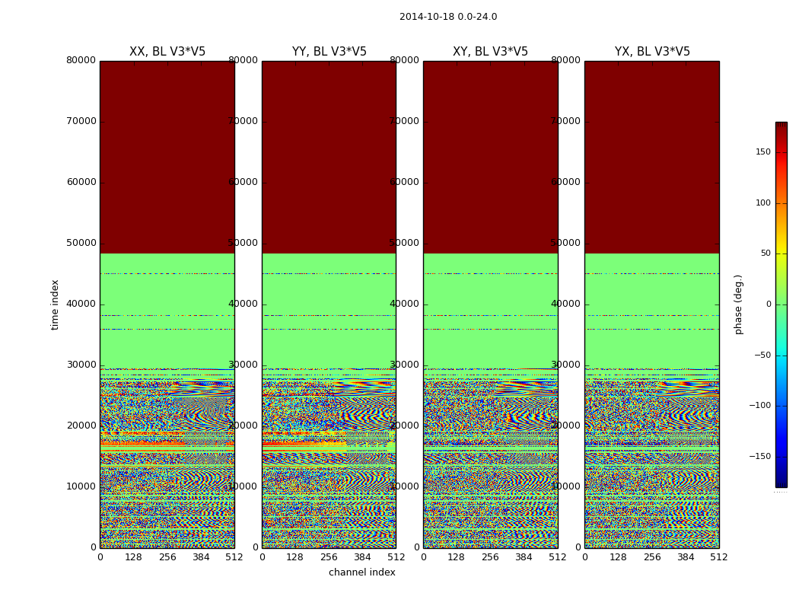Click the −100 tick label on the colorbar
The image size is (799, 609).
(759, 406)
